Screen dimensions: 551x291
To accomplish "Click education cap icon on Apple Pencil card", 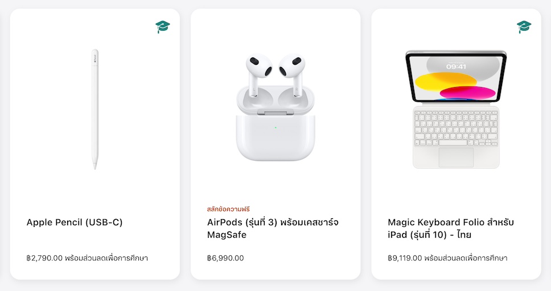I will [x=163, y=27].
